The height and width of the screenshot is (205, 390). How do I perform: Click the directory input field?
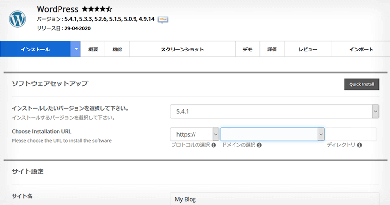pyautogui.click(x=351, y=135)
